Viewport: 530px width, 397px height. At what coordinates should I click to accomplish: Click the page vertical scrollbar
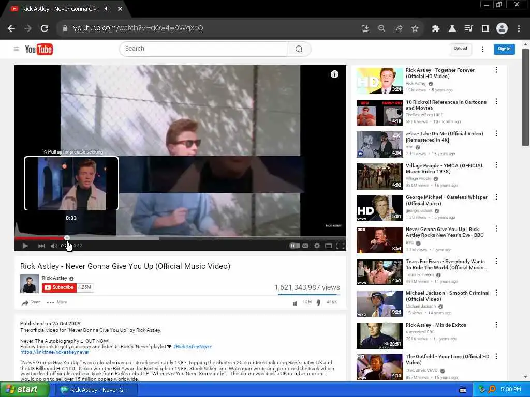pyautogui.click(x=525, y=97)
